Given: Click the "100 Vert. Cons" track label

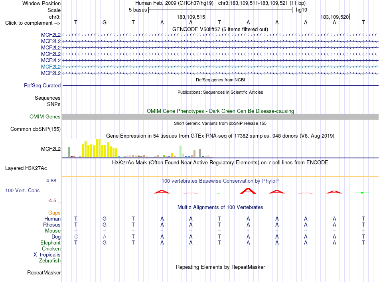Looking at the screenshot, I should [22, 190].
